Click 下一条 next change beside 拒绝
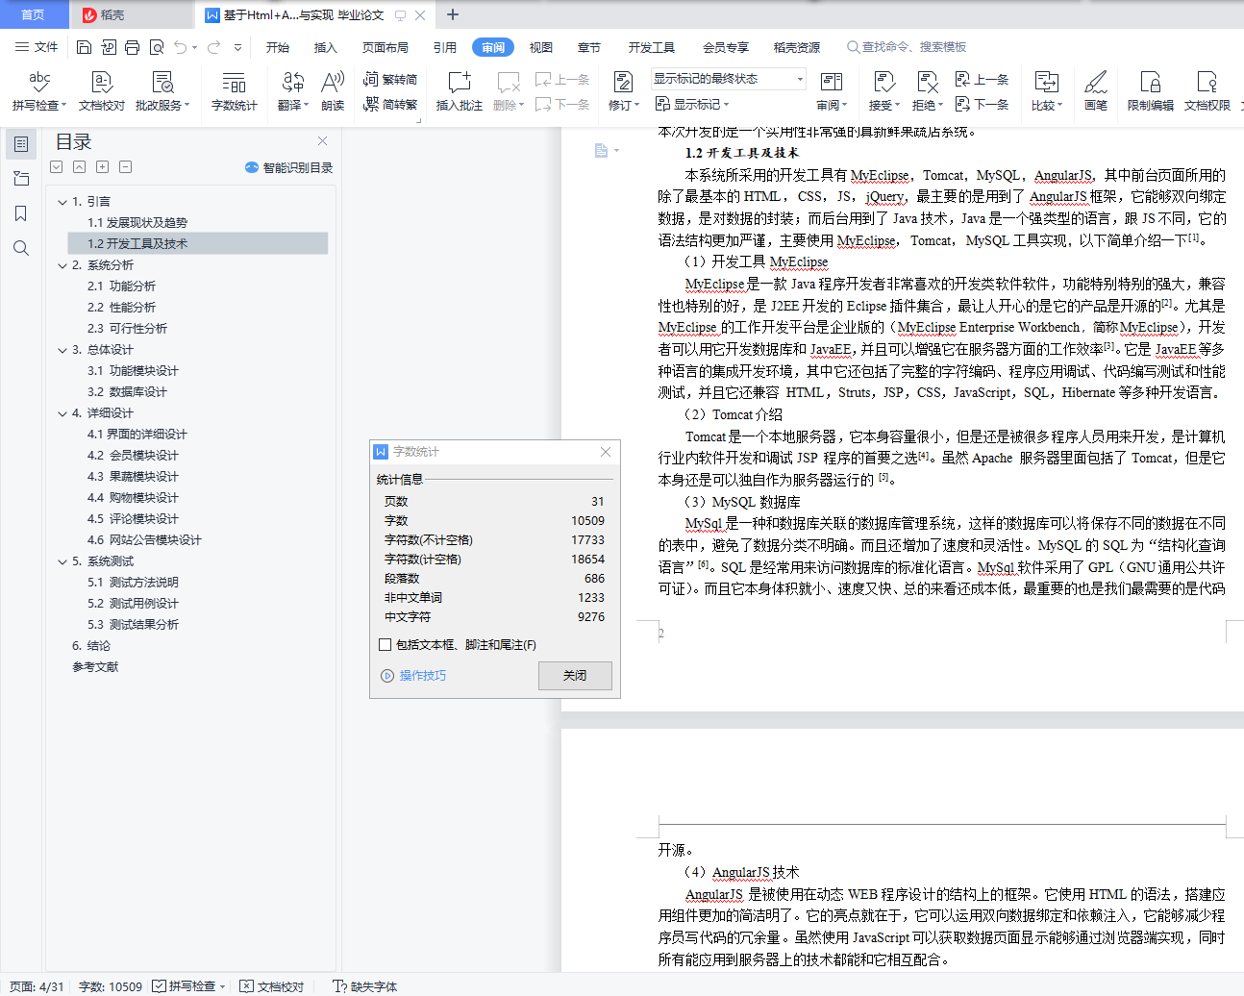 click(x=982, y=105)
